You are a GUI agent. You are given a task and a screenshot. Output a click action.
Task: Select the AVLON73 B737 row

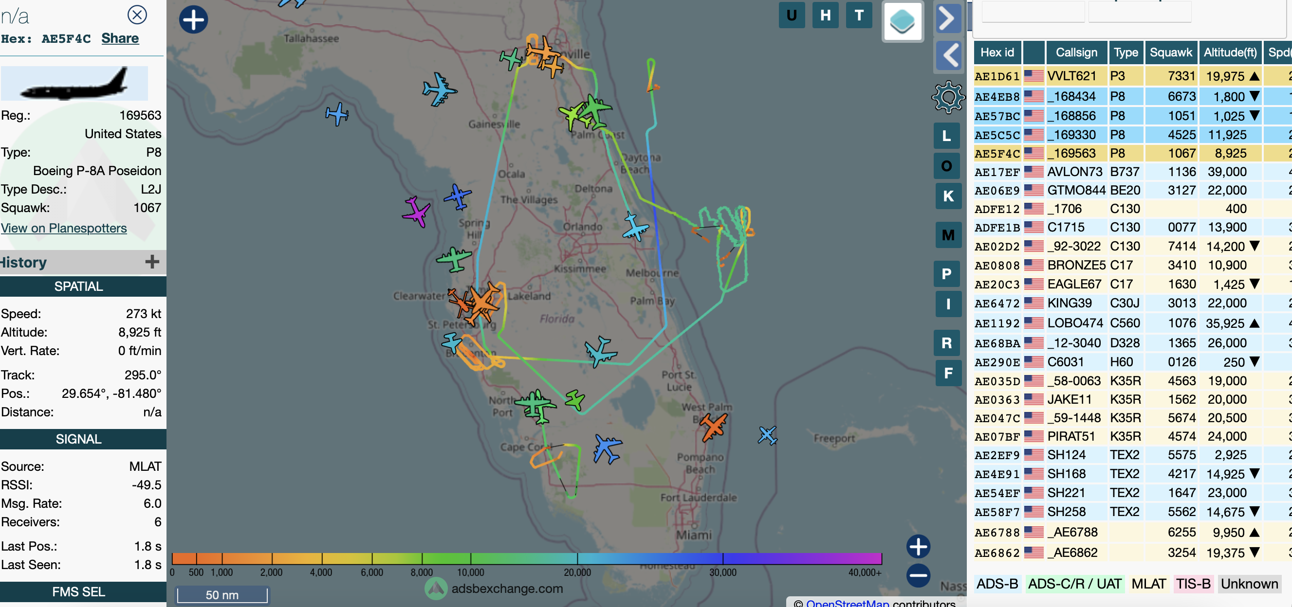pyautogui.click(x=1132, y=172)
